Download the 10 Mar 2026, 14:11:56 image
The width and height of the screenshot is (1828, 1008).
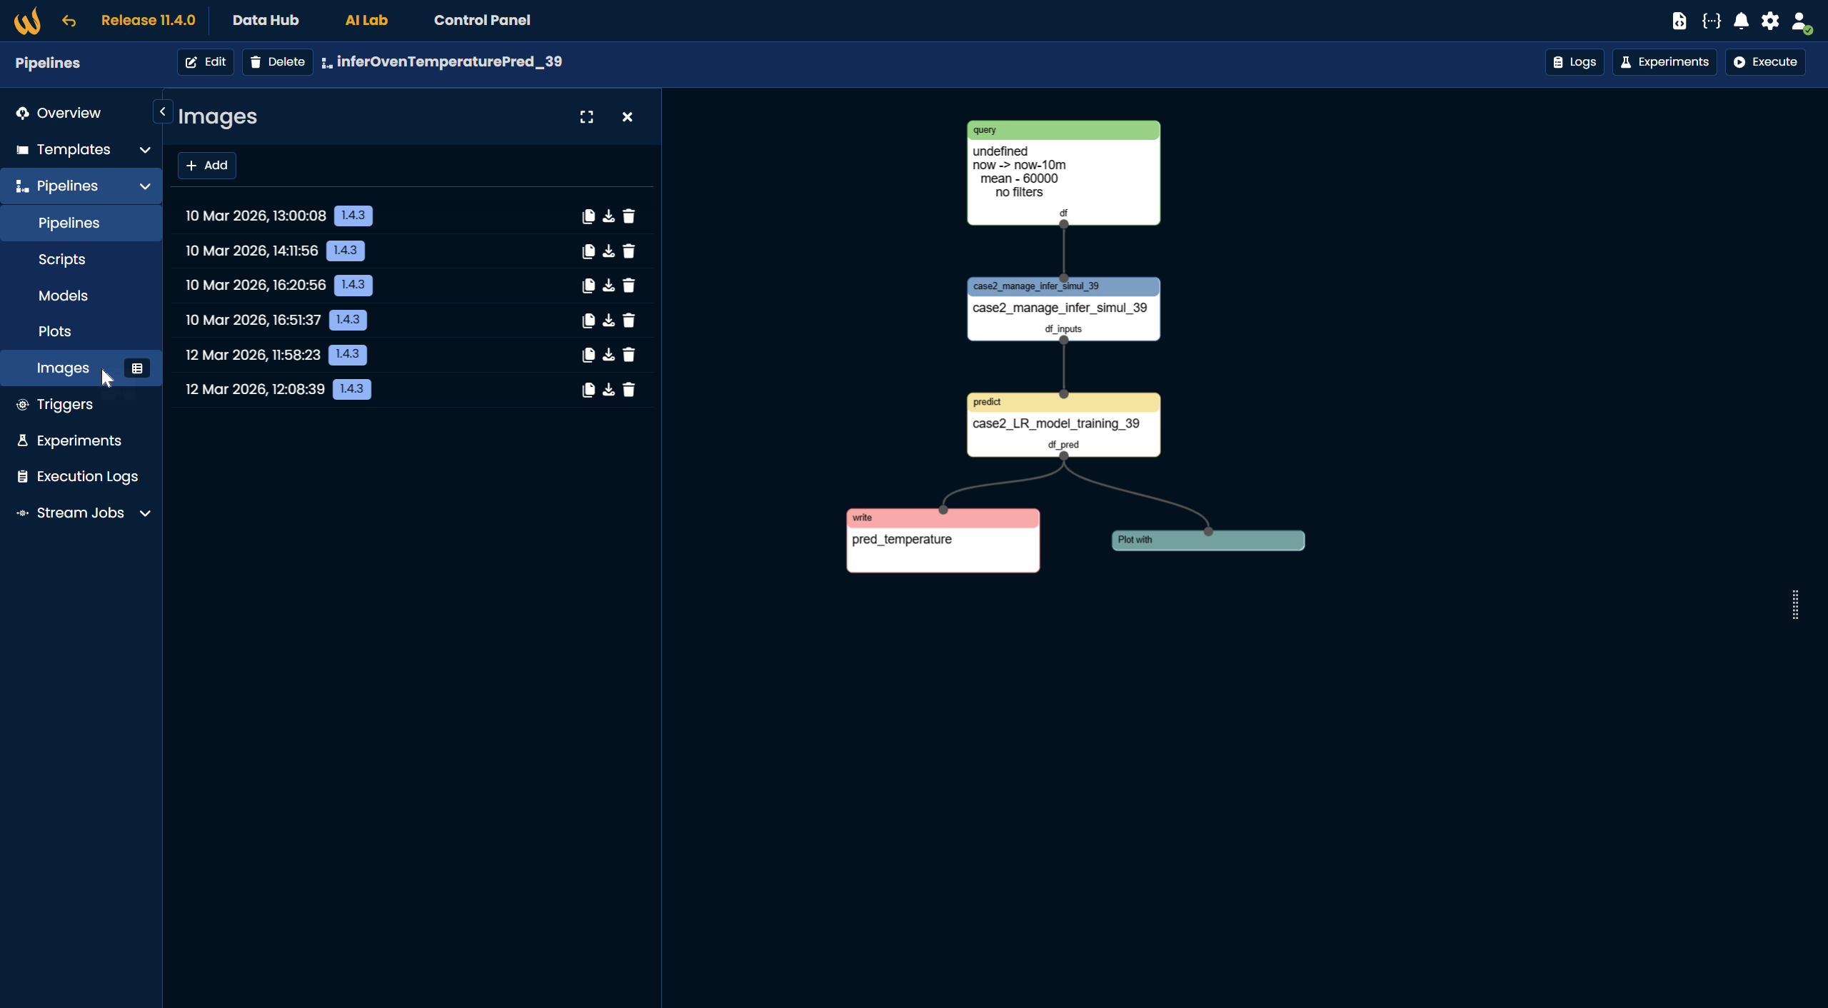tap(608, 251)
